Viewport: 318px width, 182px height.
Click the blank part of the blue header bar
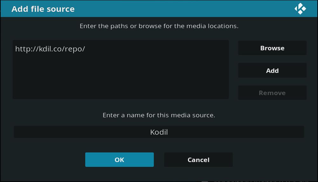(x=183, y=9)
